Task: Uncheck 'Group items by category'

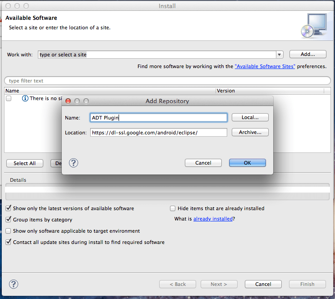Action: point(9,220)
